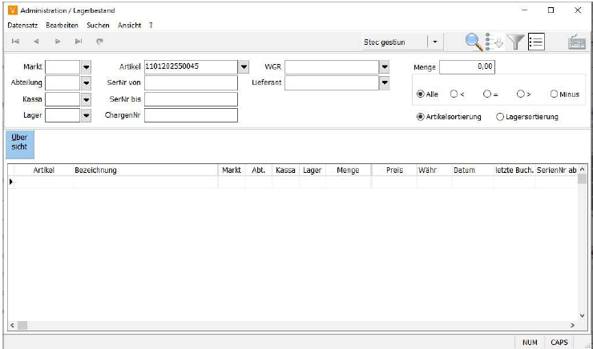Go to last record navigation arrow

[79, 42]
